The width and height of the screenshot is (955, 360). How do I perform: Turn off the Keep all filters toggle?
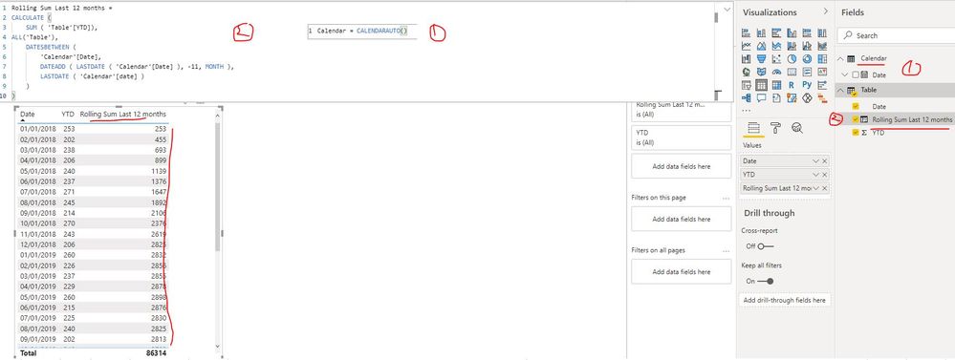765,281
